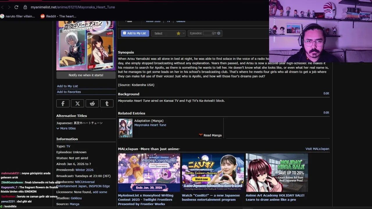Reload the page with the browser refresh icon
The image size is (372, 209).
pos(16,7)
